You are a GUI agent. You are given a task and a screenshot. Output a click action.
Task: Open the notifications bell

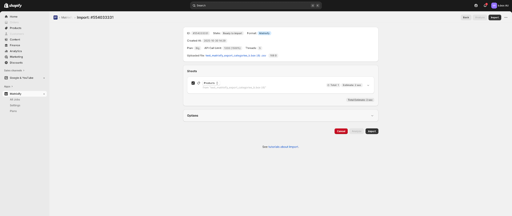[x=485, y=5]
